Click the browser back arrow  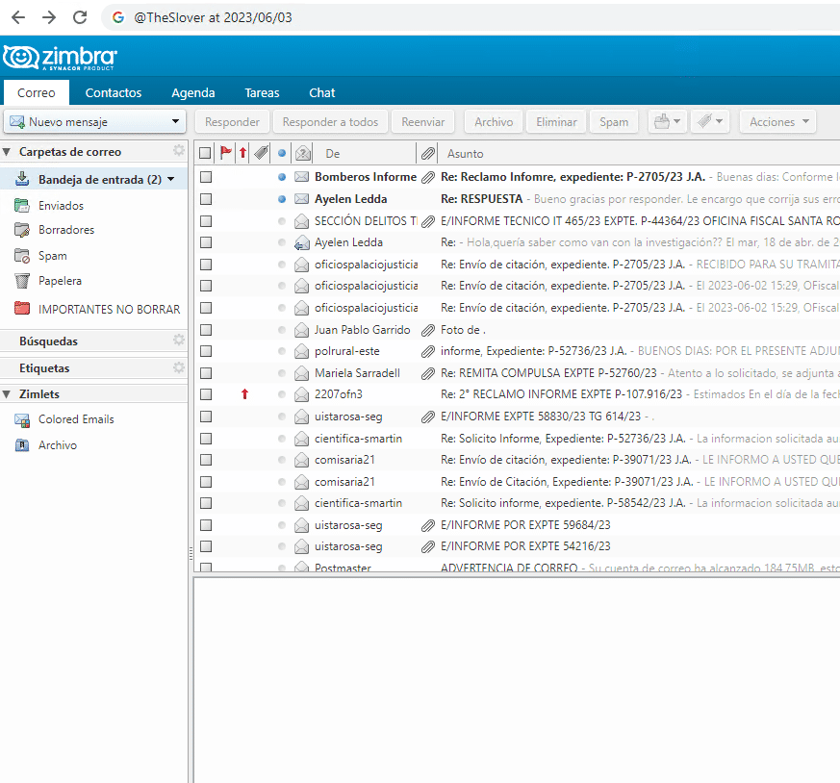coord(18,17)
